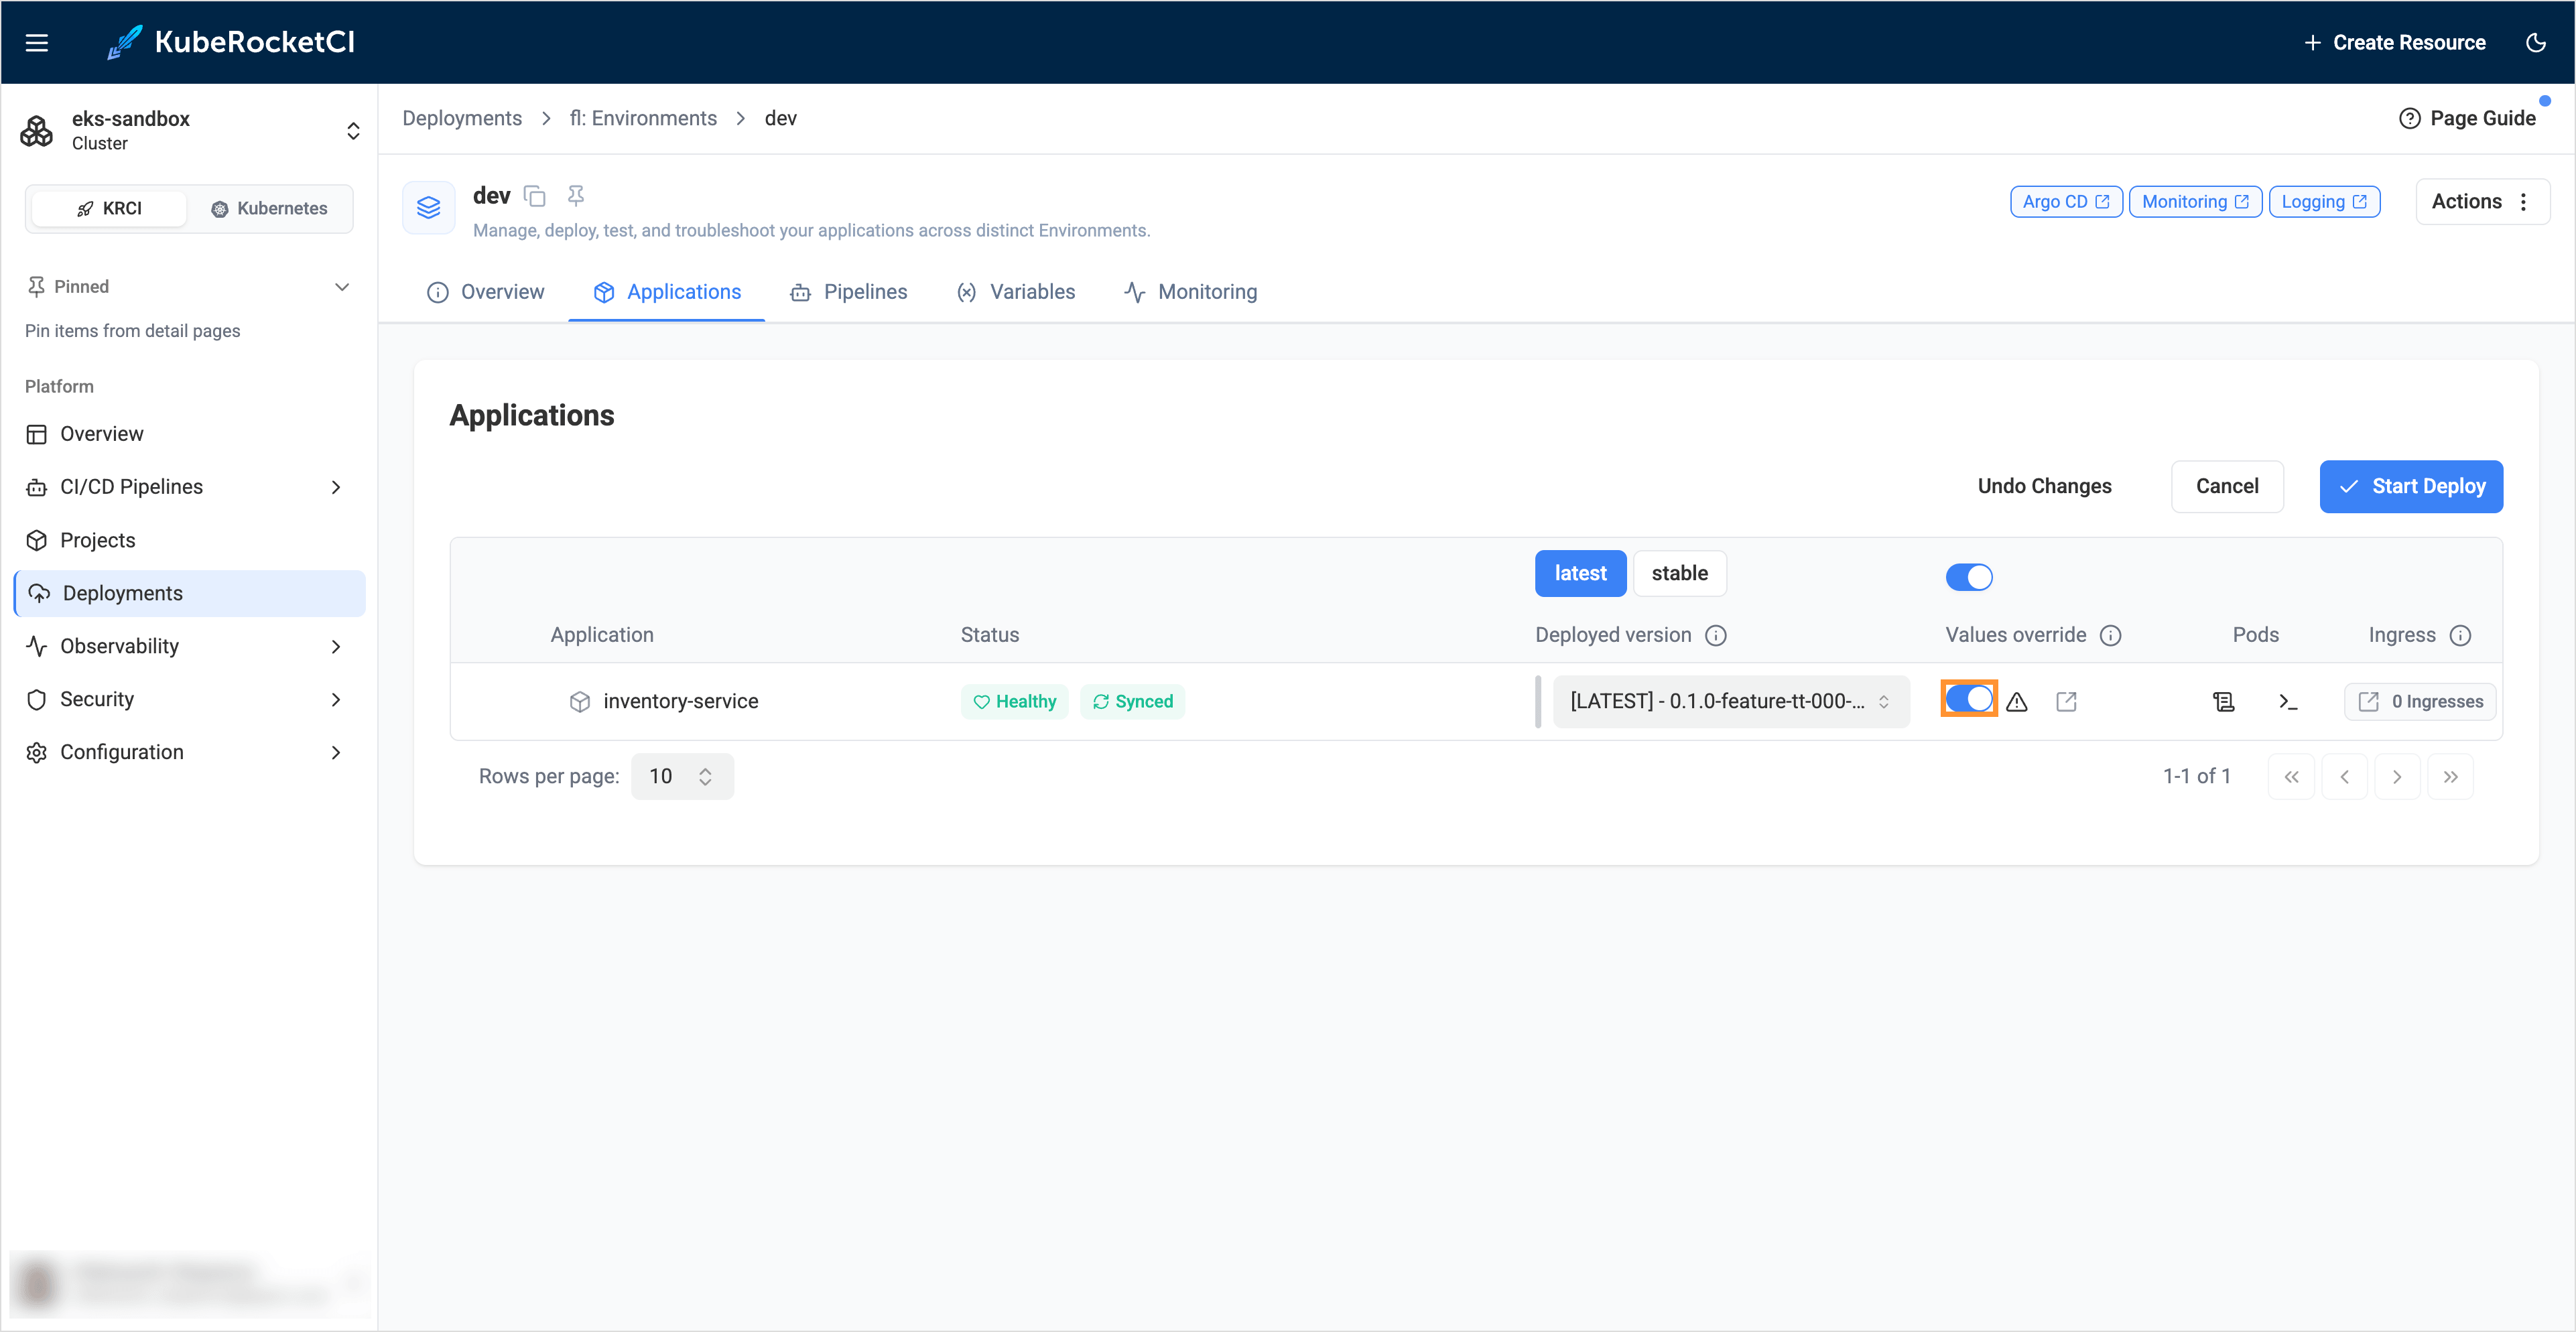Click the values override warning icon
Viewport: 2576px width, 1332px height.
click(2017, 702)
